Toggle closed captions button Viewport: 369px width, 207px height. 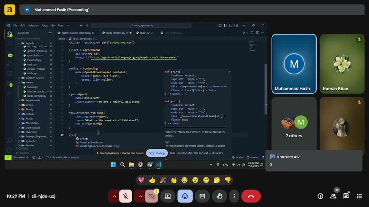202,196
